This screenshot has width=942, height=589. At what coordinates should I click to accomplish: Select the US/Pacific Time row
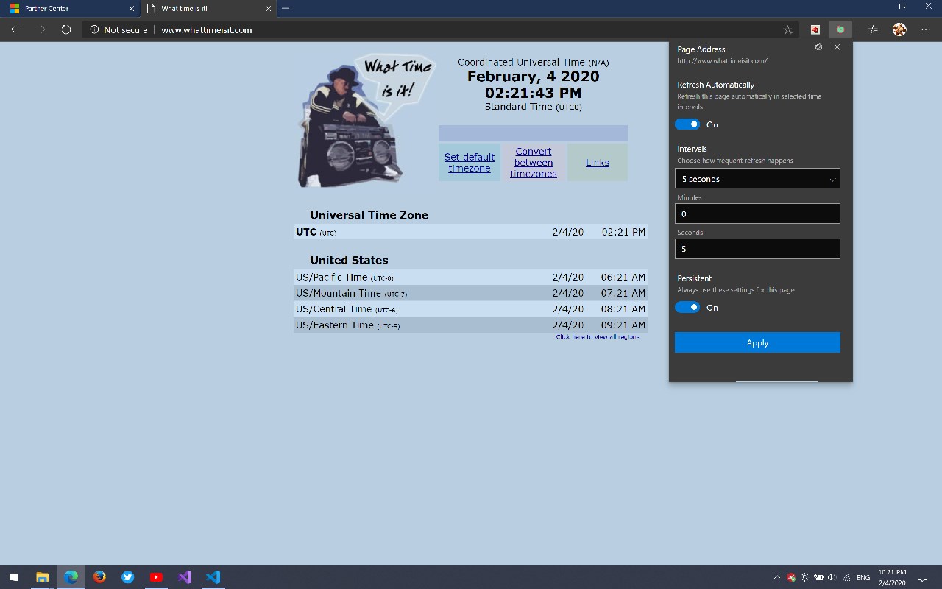tap(470, 277)
